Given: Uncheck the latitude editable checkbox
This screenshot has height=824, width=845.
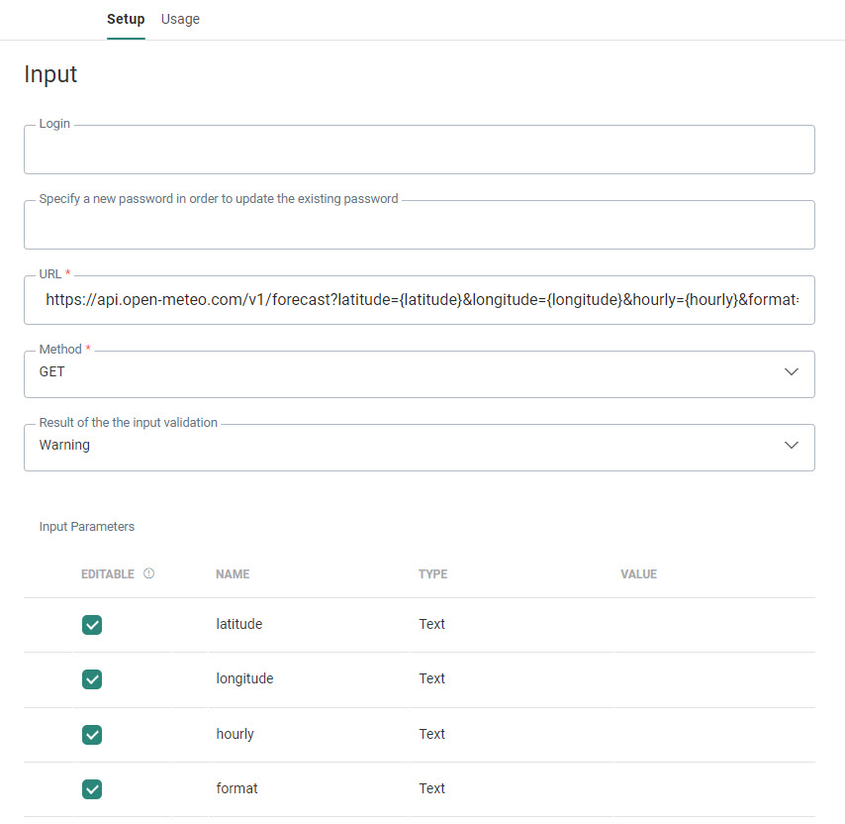Looking at the screenshot, I should (92, 625).
